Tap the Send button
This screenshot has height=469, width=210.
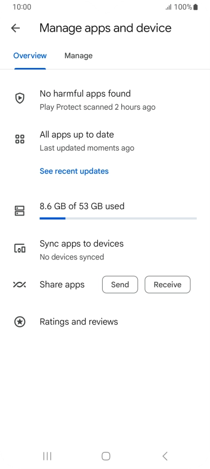click(x=120, y=285)
